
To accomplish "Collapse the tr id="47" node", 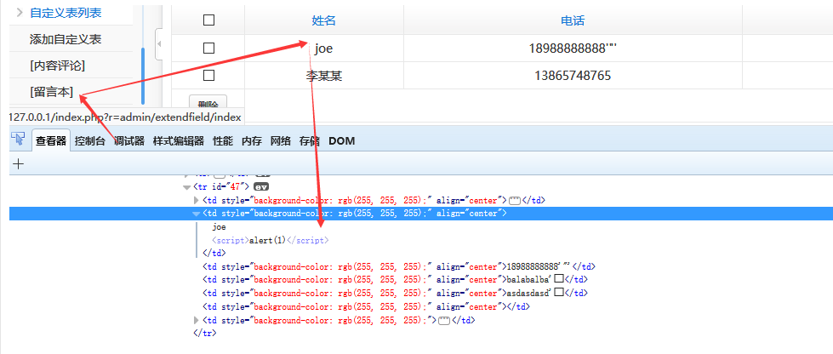I will tap(186, 187).
